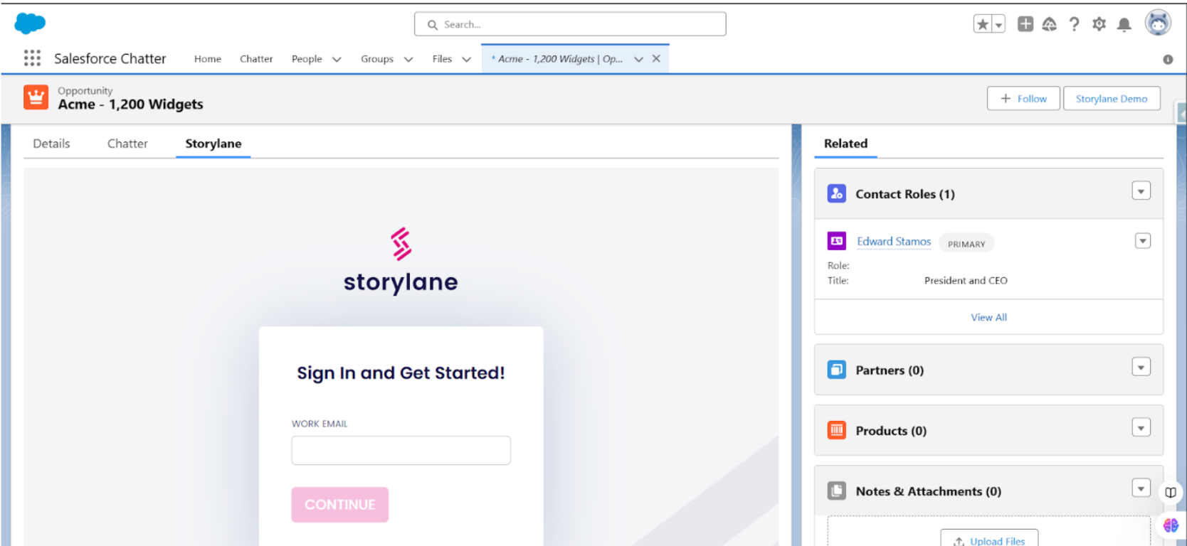Open the Edward Stamos contact link
This screenshot has height=546, width=1187.
click(893, 242)
